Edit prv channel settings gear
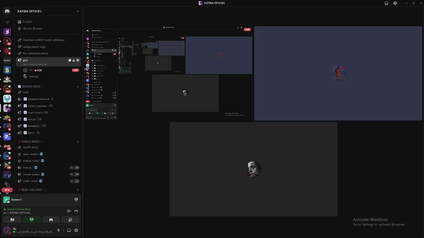Image resolution: width=424 pixels, height=238 pixels. (78, 60)
